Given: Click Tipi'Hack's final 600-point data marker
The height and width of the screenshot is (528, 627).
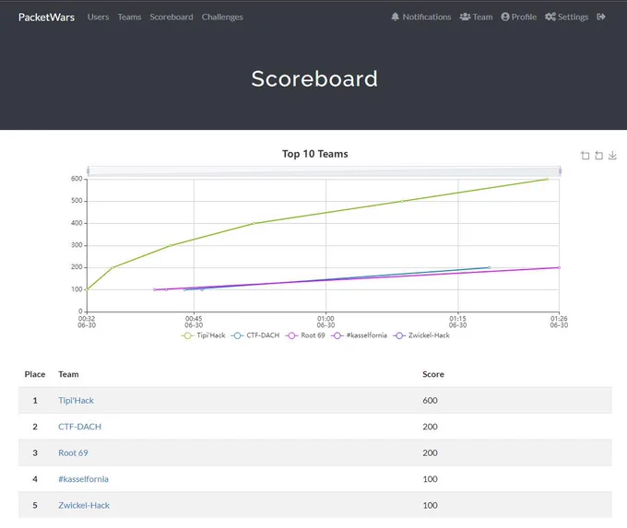Looking at the screenshot, I should coord(547,180).
